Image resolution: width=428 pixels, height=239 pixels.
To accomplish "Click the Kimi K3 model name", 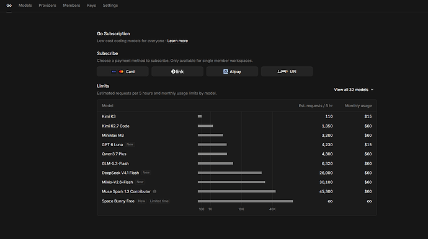I will pyautogui.click(x=109, y=116).
